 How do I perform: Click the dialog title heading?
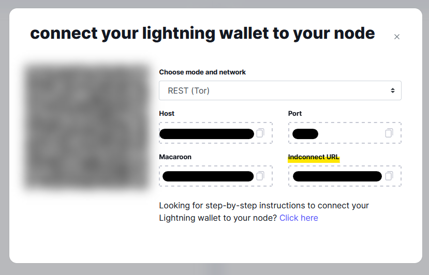202,34
